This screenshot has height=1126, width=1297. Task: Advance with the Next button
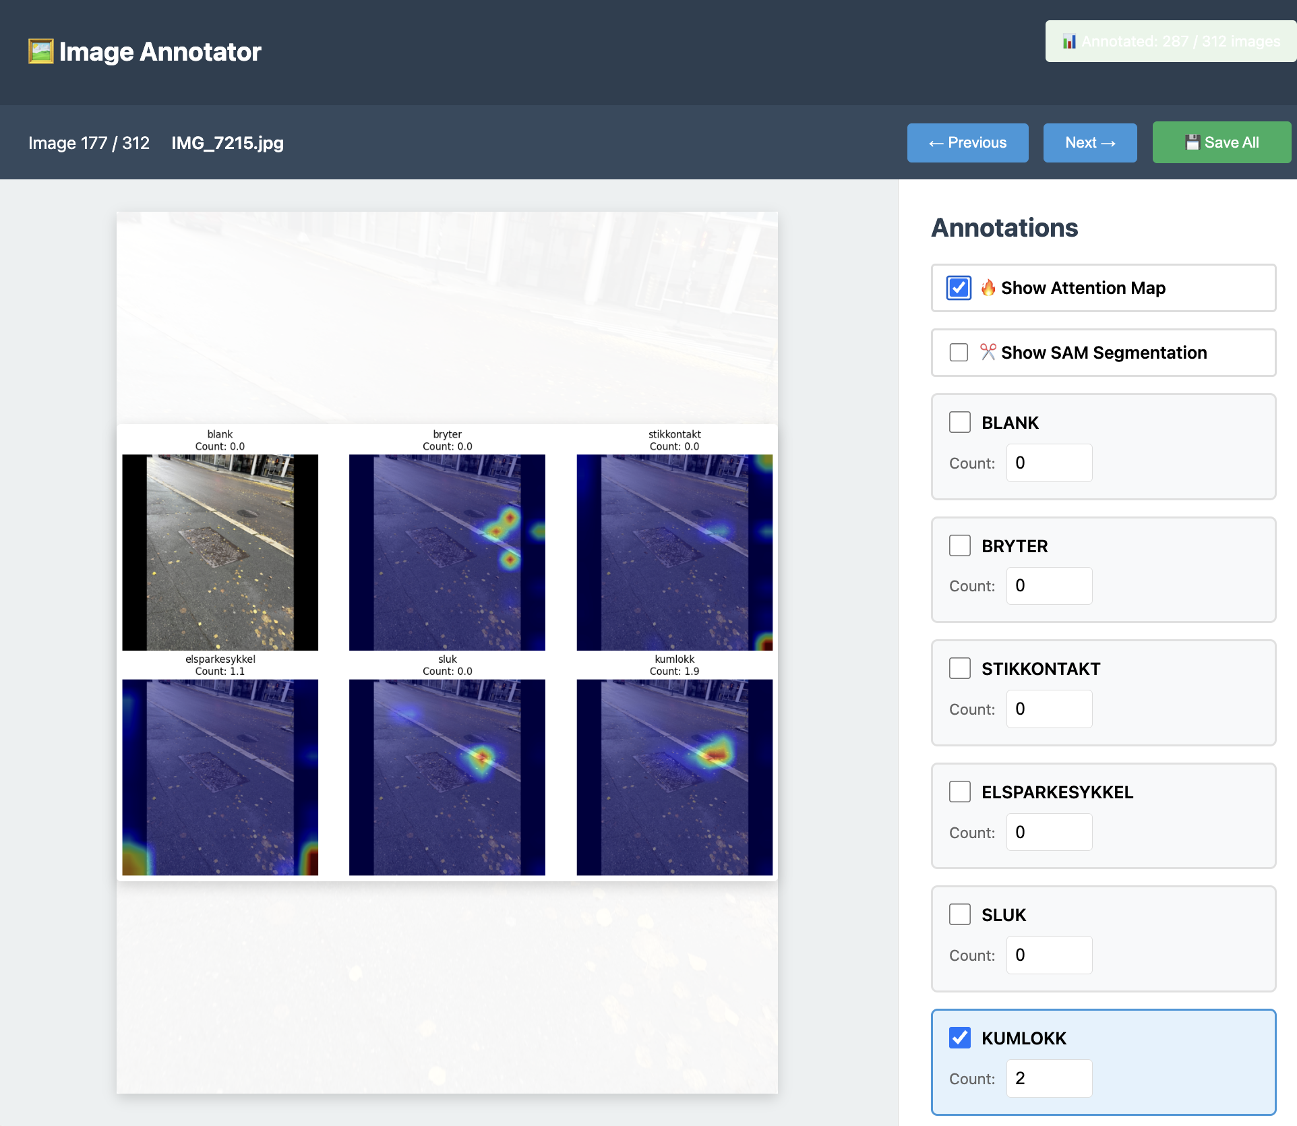[x=1089, y=143]
